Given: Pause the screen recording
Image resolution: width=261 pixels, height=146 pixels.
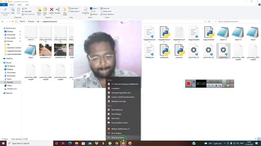Looking at the screenshot, I should (194, 86).
